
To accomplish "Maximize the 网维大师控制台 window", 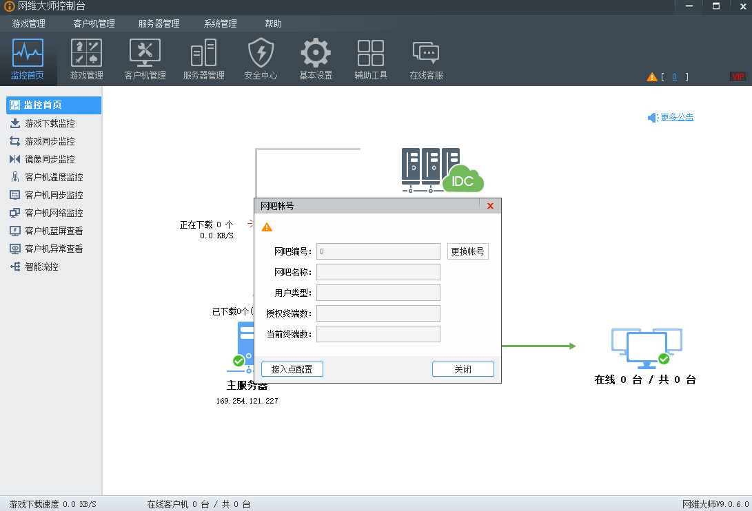I will (x=716, y=6).
